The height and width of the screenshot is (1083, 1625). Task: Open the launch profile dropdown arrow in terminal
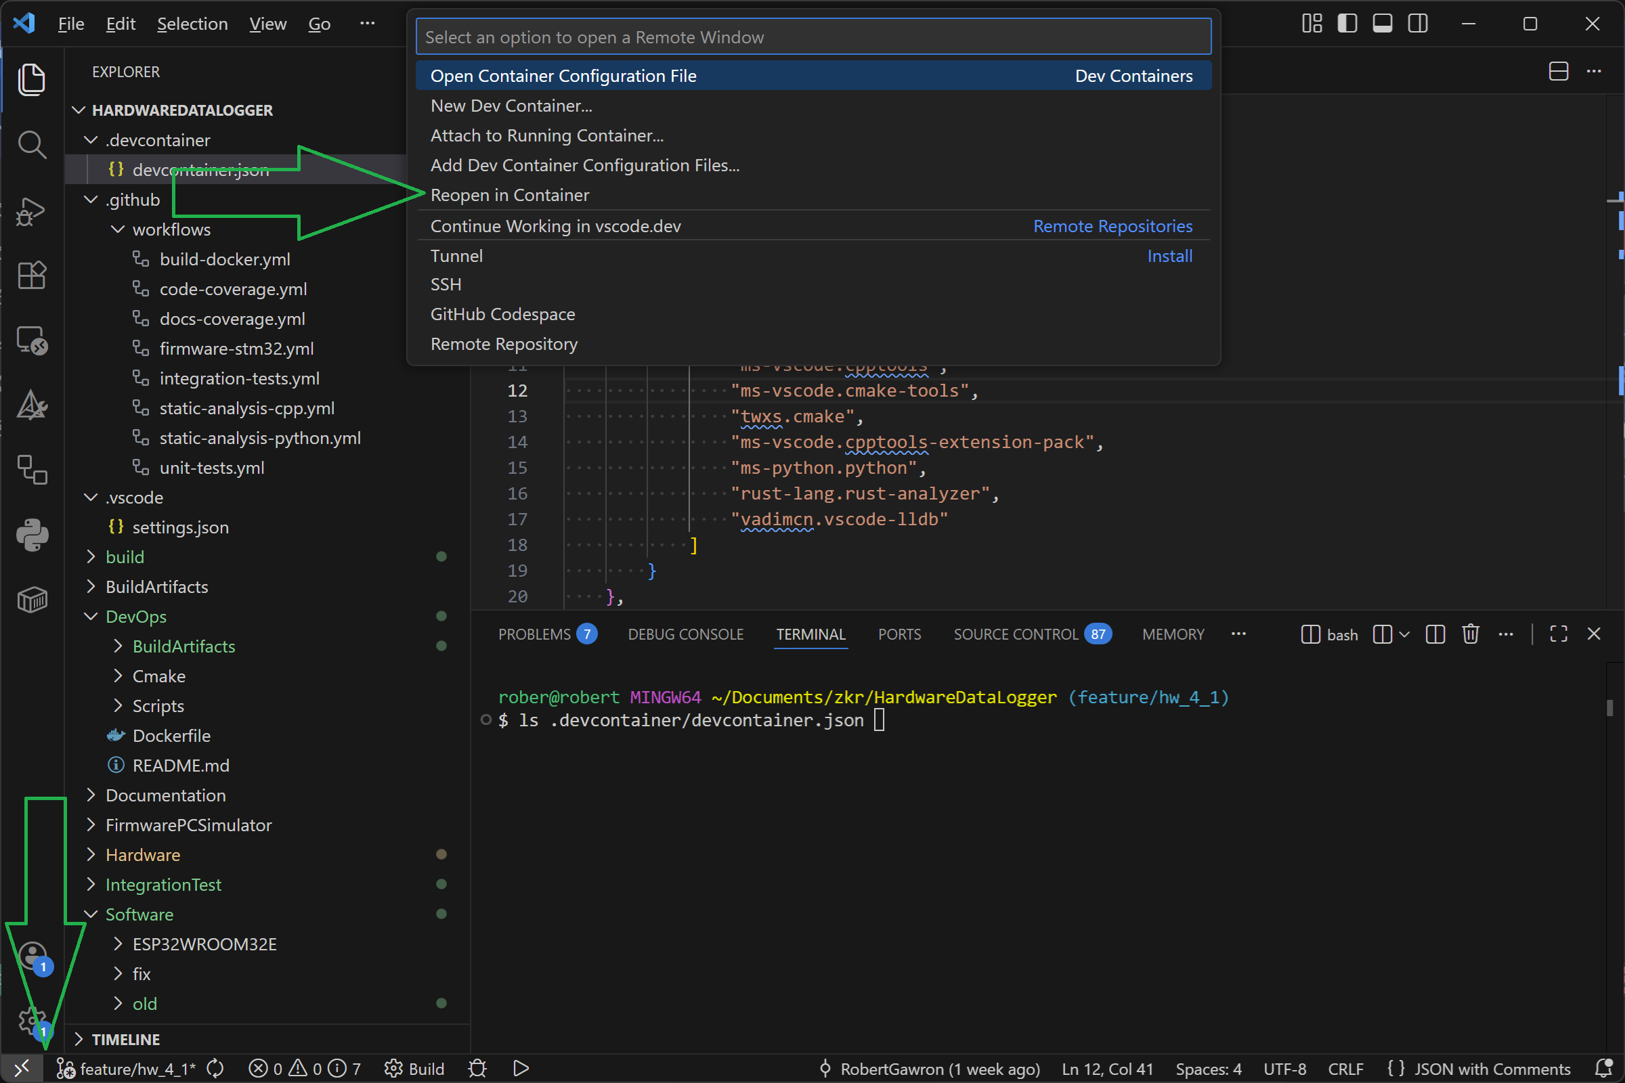tap(1404, 634)
